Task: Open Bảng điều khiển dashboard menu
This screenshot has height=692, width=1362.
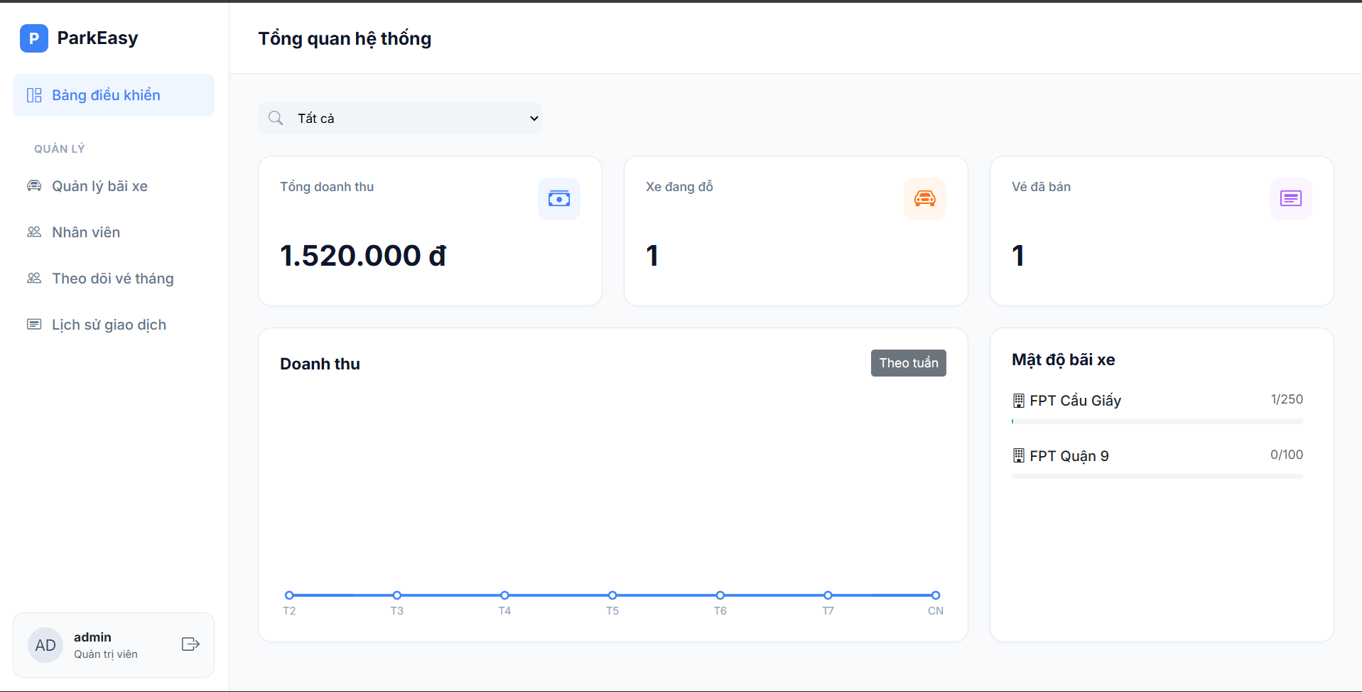Action: [x=114, y=95]
